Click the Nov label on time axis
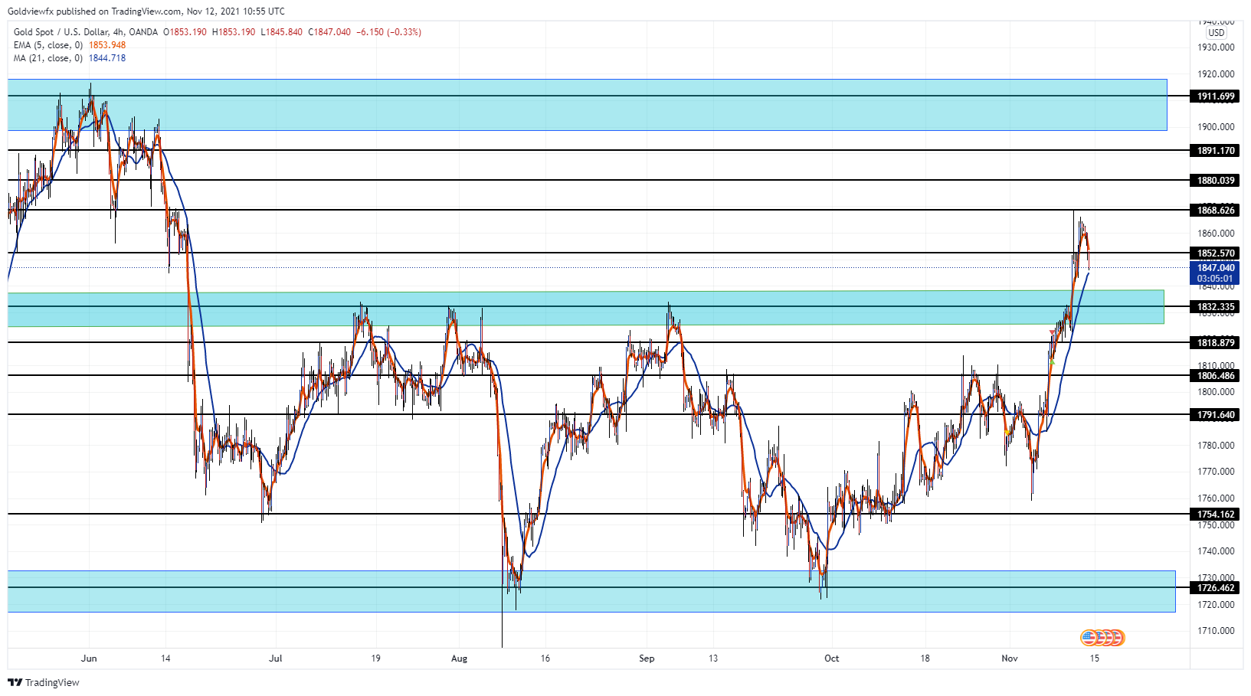The width and height of the screenshot is (1251, 696). [1010, 658]
